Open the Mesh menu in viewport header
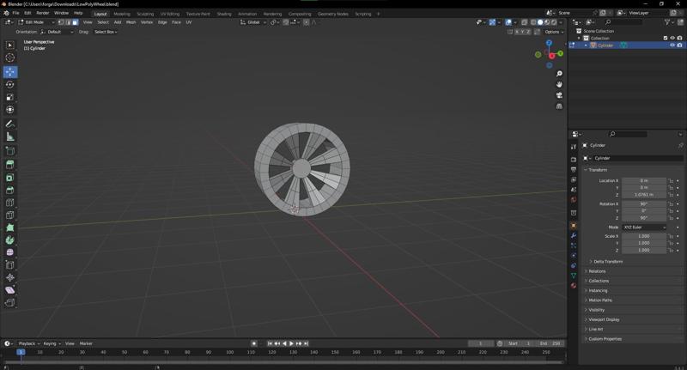 [x=131, y=22]
